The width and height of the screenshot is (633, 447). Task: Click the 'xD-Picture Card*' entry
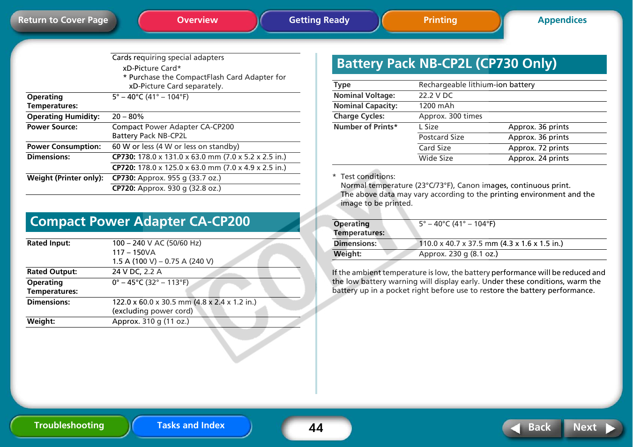tap(152, 68)
